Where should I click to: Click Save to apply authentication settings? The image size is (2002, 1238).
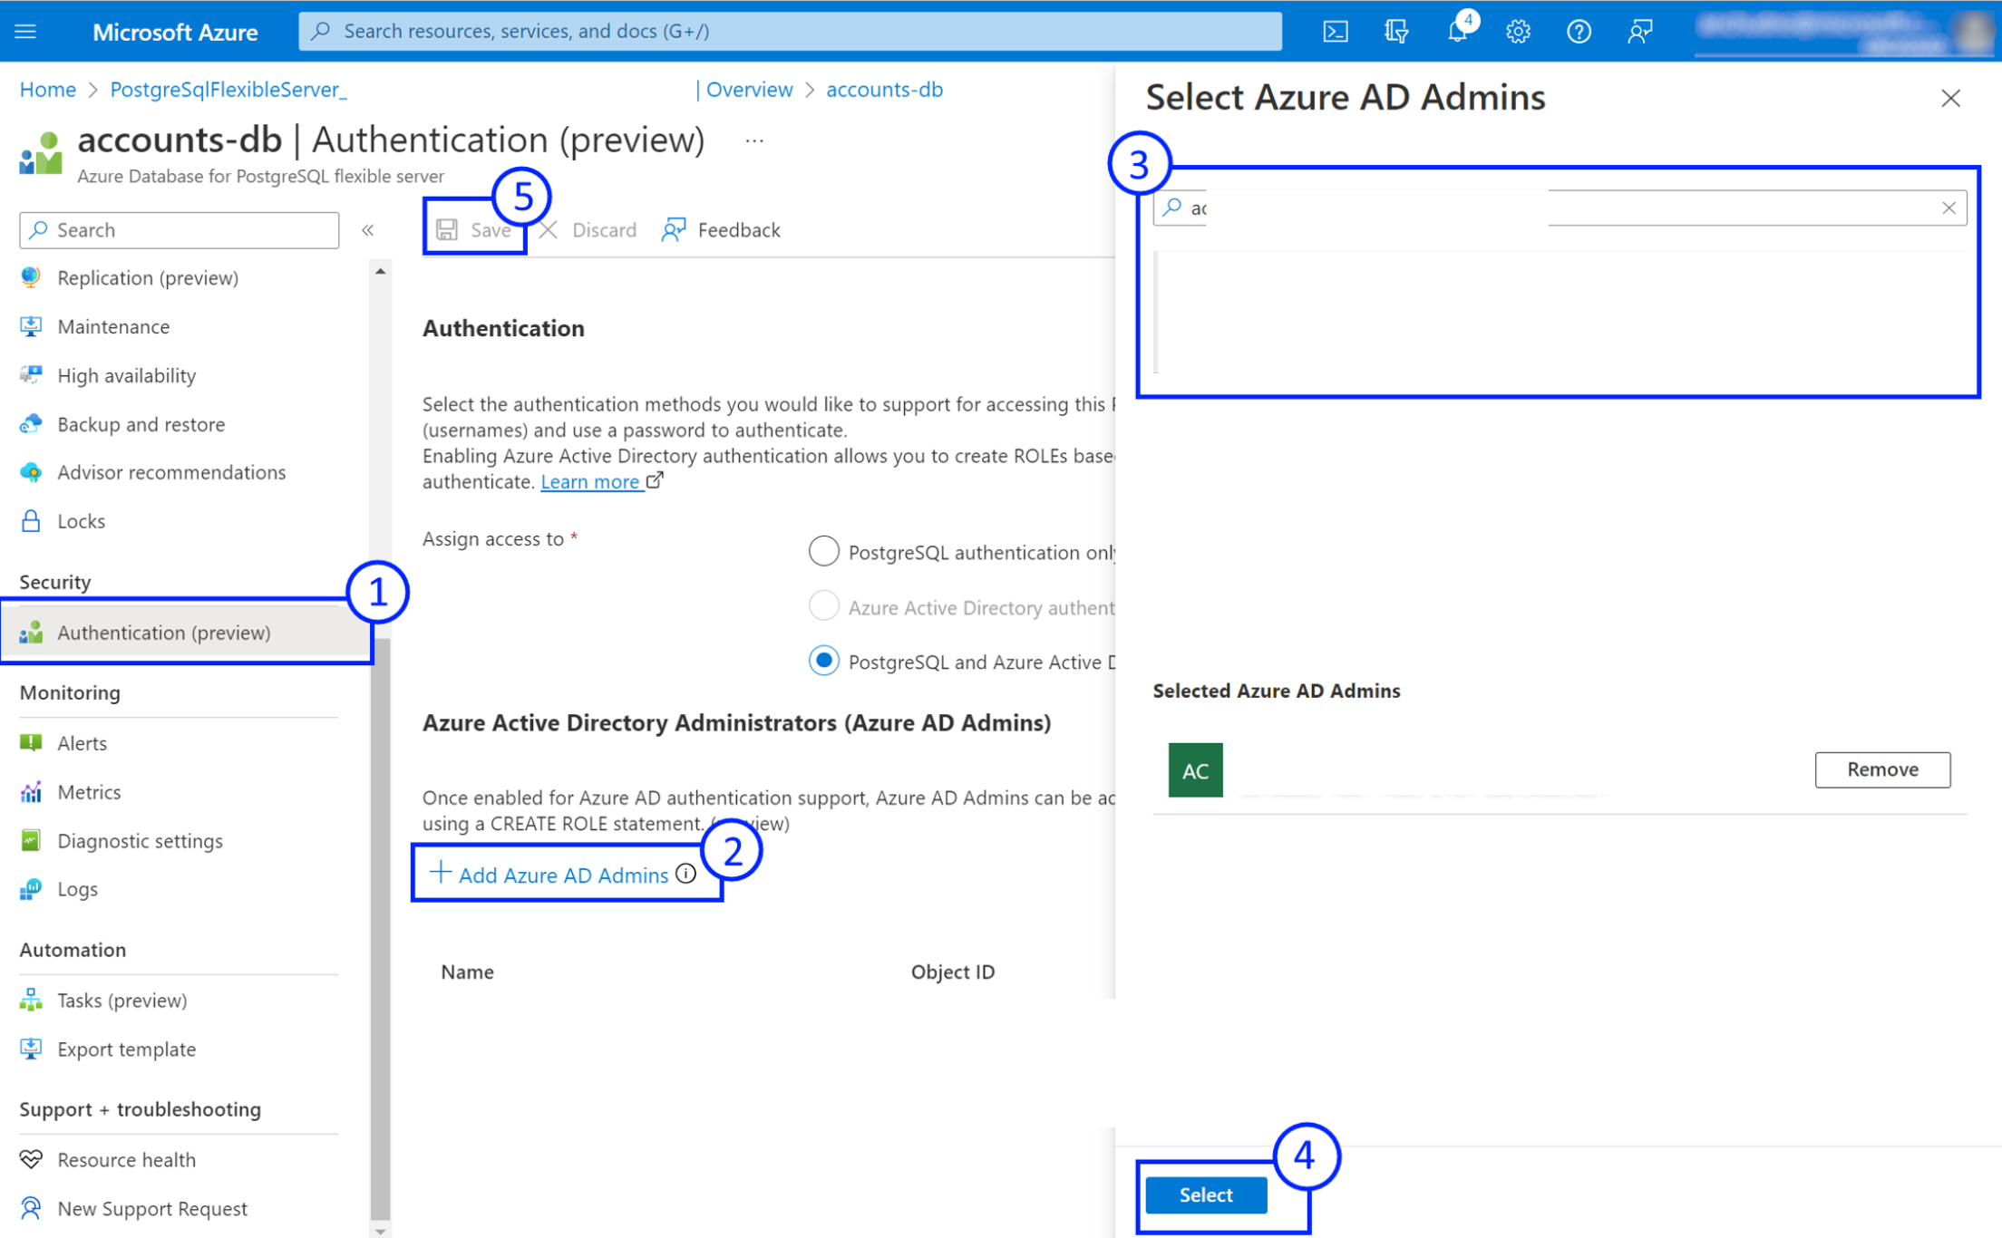478,228
